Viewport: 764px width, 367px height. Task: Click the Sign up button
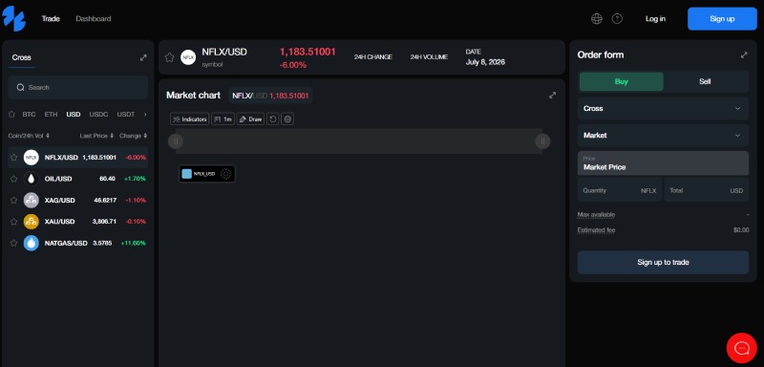pyautogui.click(x=722, y=18)
